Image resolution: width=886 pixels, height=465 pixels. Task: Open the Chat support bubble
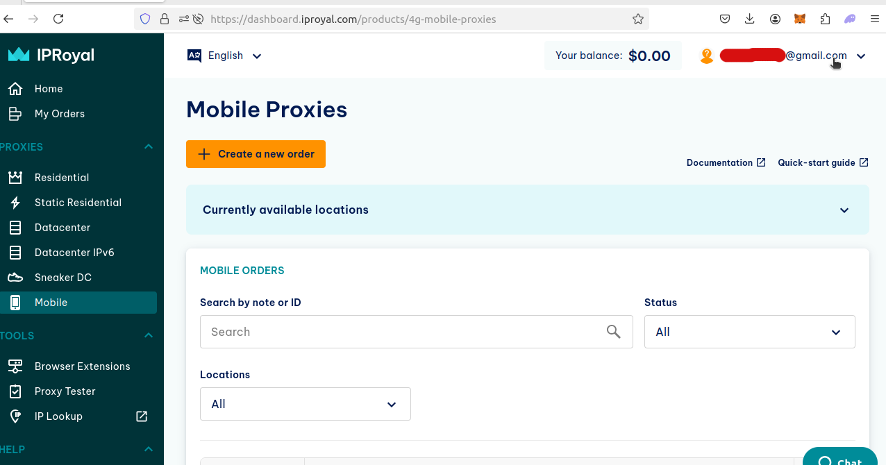840,459
